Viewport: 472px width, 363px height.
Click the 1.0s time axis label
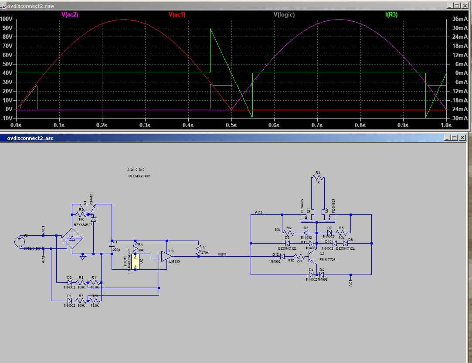tap(446, 125)
